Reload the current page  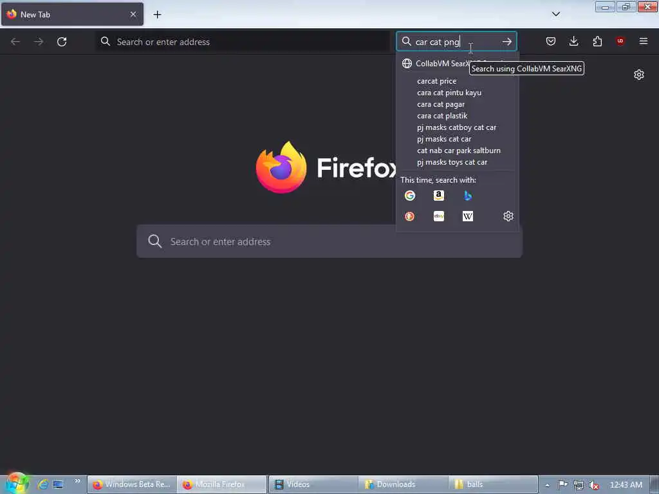pyautogui.click(x=62, y=42)
